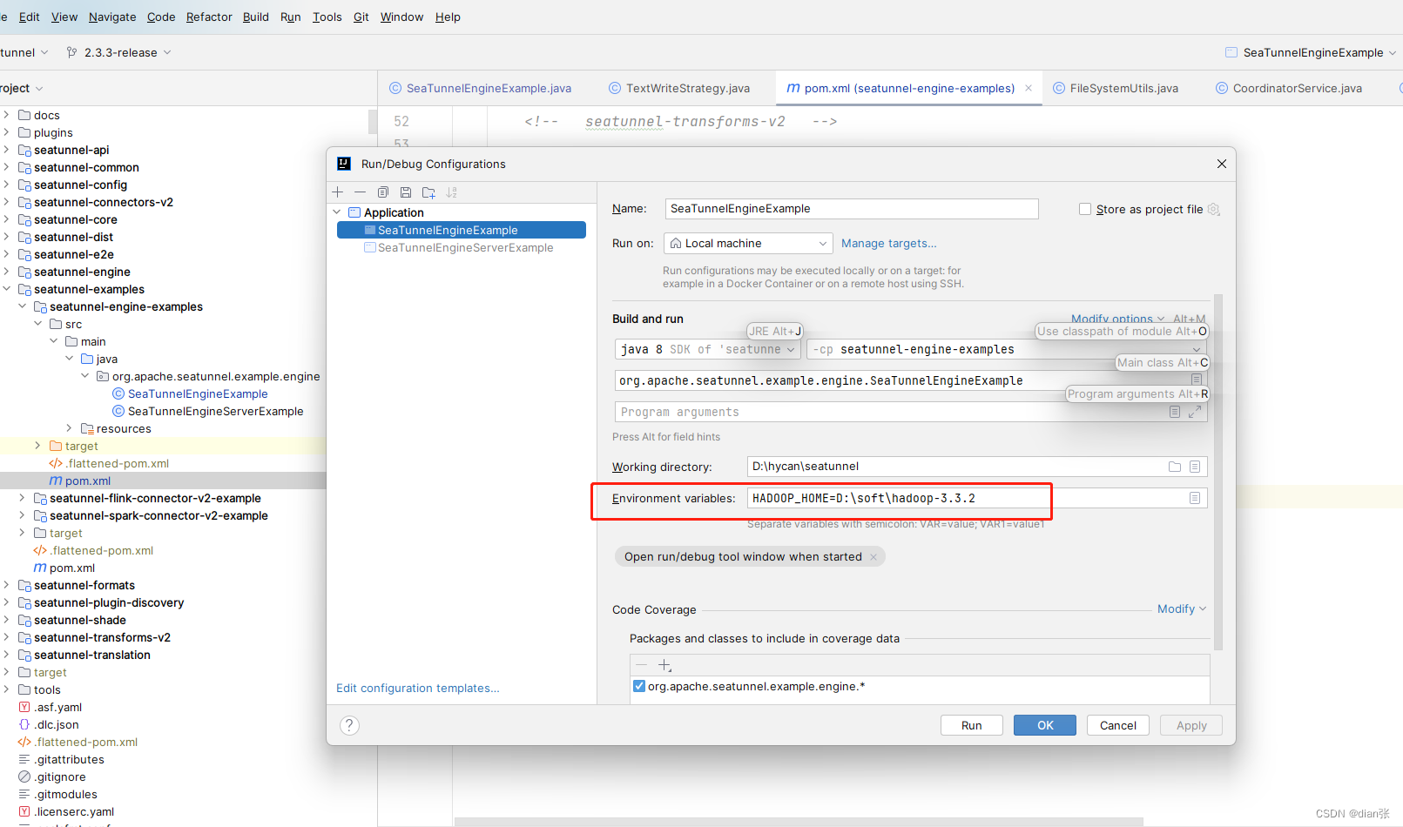The height and width of the screenshot is (827, 1403).
Task: Add coverage class with plus icon
Action: pos(664,665)
